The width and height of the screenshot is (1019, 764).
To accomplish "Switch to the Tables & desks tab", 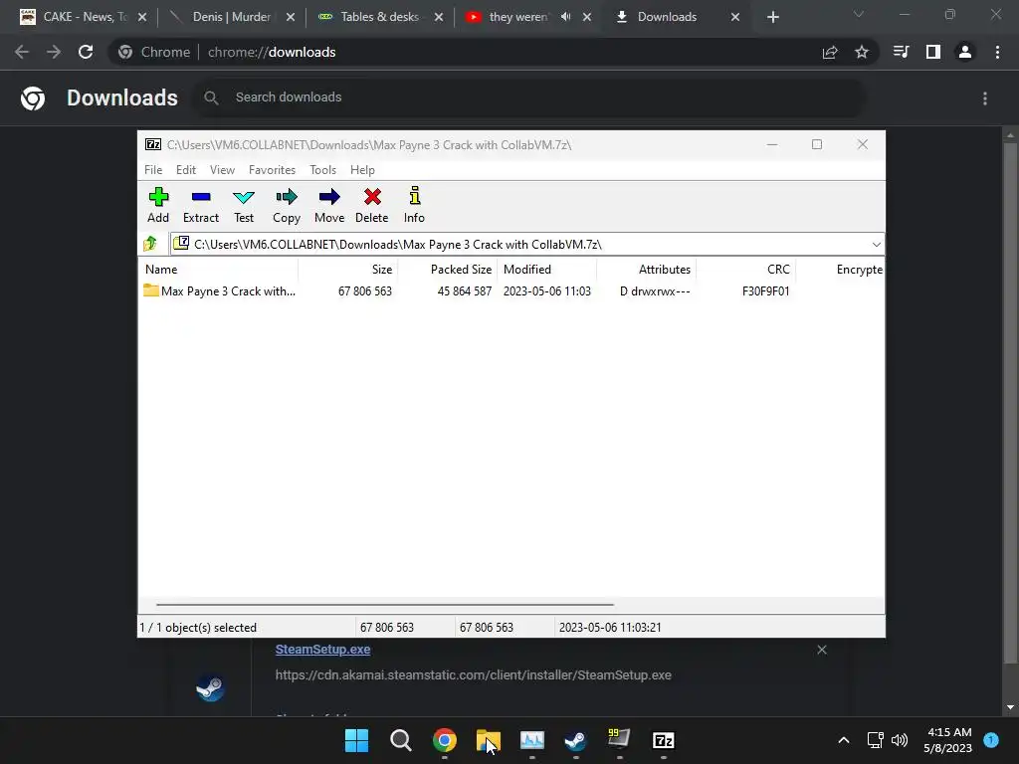I will [379, 17].
